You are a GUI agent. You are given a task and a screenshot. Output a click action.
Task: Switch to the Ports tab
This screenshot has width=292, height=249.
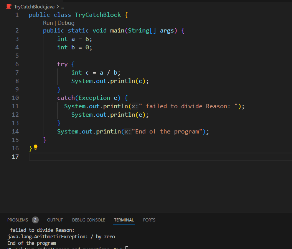click(149, 220)
